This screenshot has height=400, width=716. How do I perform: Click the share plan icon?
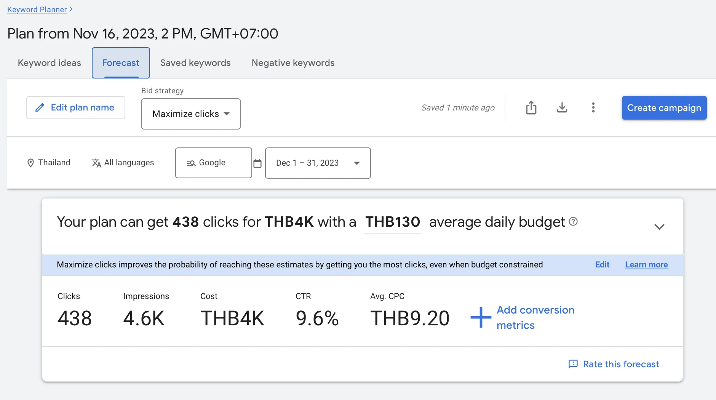[531, 108]
